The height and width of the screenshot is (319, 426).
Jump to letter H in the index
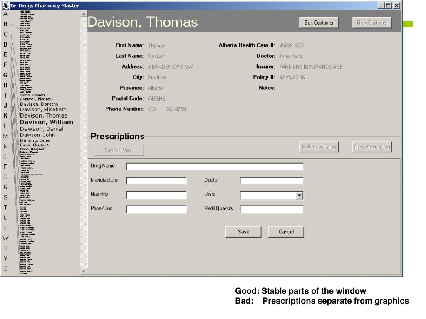[5, 85]
